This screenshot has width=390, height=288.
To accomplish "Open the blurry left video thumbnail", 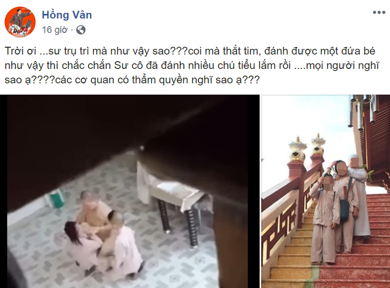I will click(129, 192).
